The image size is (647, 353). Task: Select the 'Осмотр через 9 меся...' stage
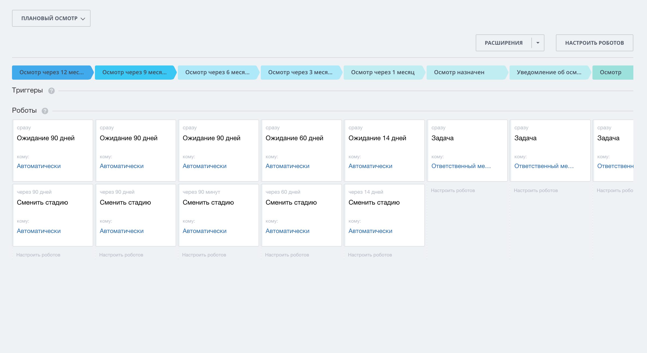[x=134, y=72]
